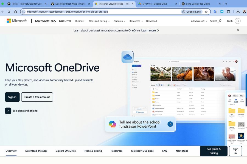Close the My Drive Google Drive tab

click(x=176, y=4)
